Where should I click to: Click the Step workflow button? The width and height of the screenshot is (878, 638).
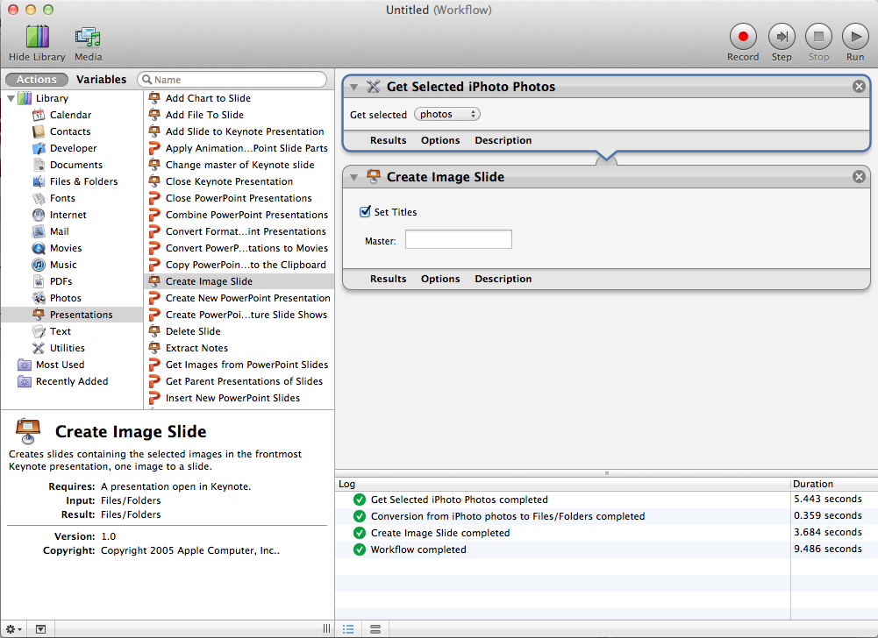tap(782, 37)
